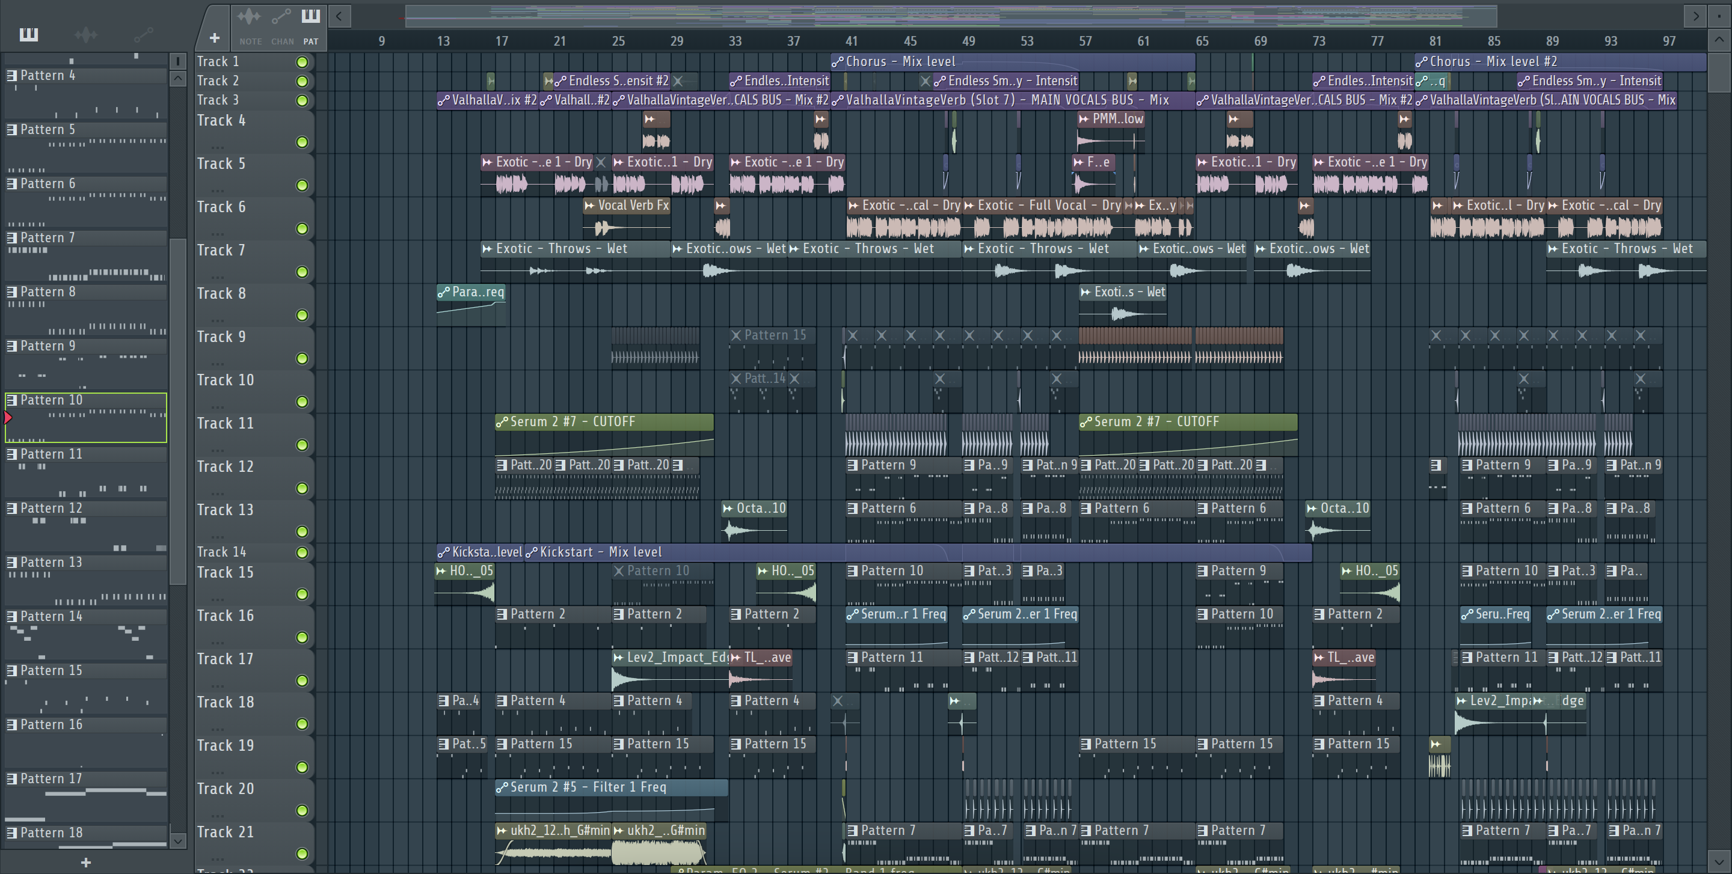The height and width of the screenshot is (874, 1732).
Task: Click the small bar button above the picker scrollbar
Action: coord(177,61)
